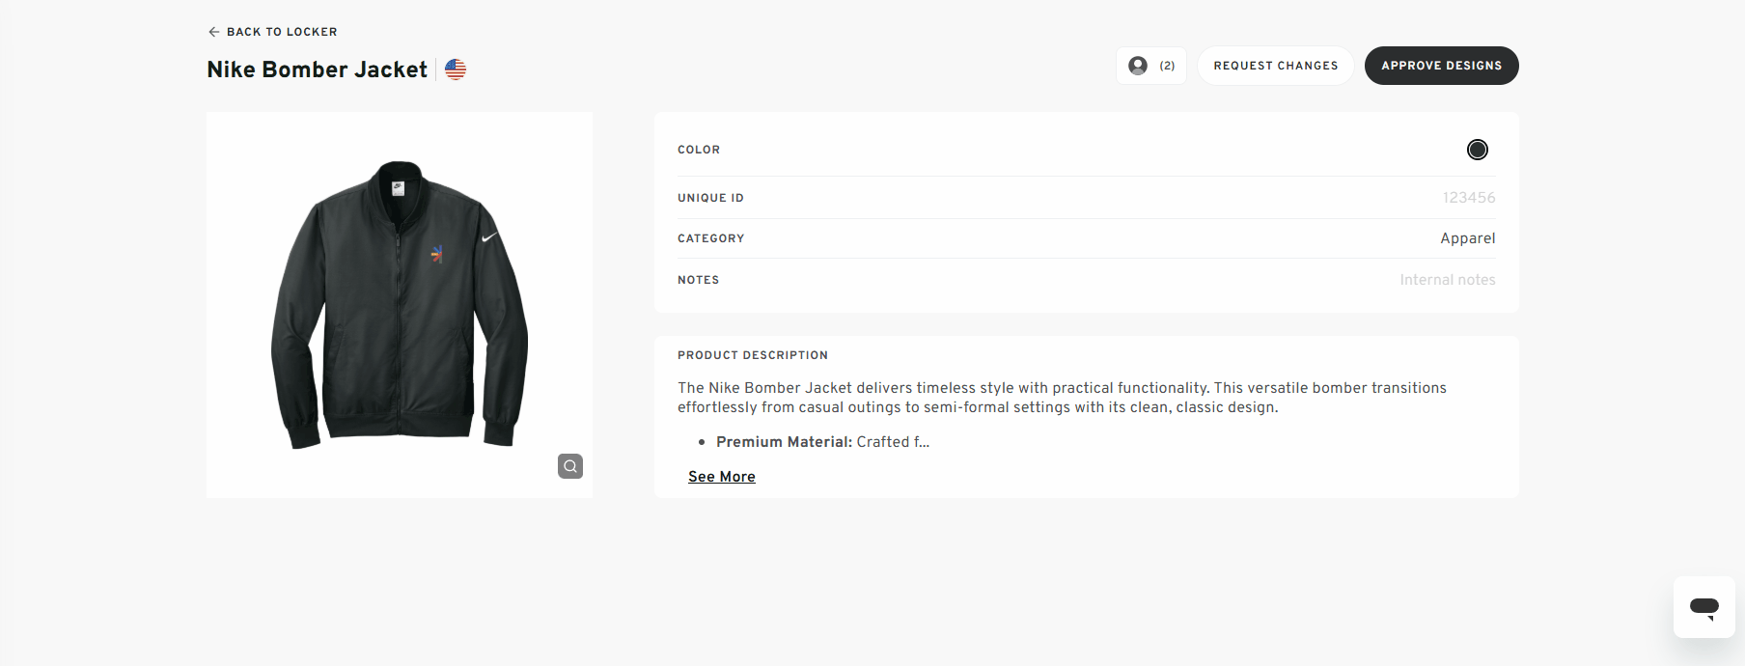1745x666 pixels.
Task: Approve the designs
Action: [1442, 66]
